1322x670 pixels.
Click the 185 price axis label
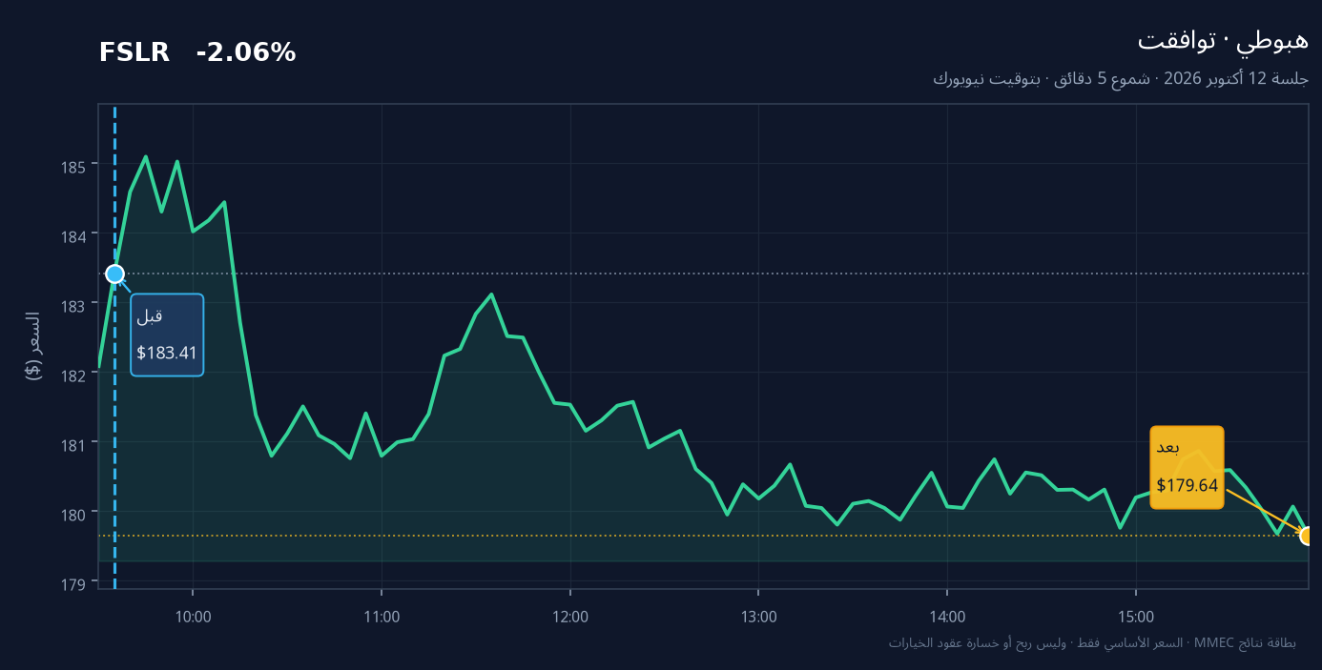[75, 166]
